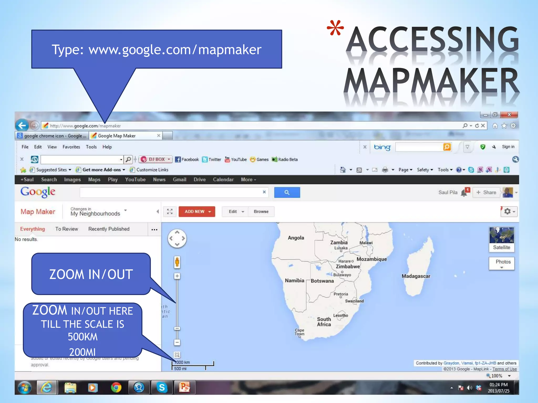Screen dimensions: 538x403
Task: Expand the Photos layer dropdown
Action: [501, 263]
